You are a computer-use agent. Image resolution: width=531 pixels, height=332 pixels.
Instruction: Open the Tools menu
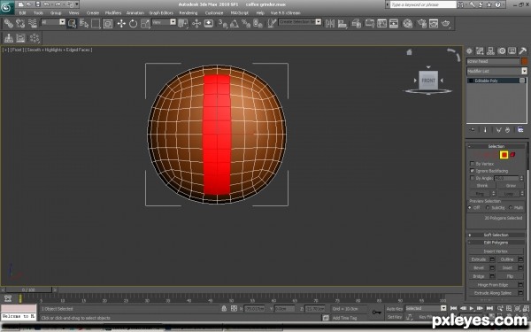point(38,13)
